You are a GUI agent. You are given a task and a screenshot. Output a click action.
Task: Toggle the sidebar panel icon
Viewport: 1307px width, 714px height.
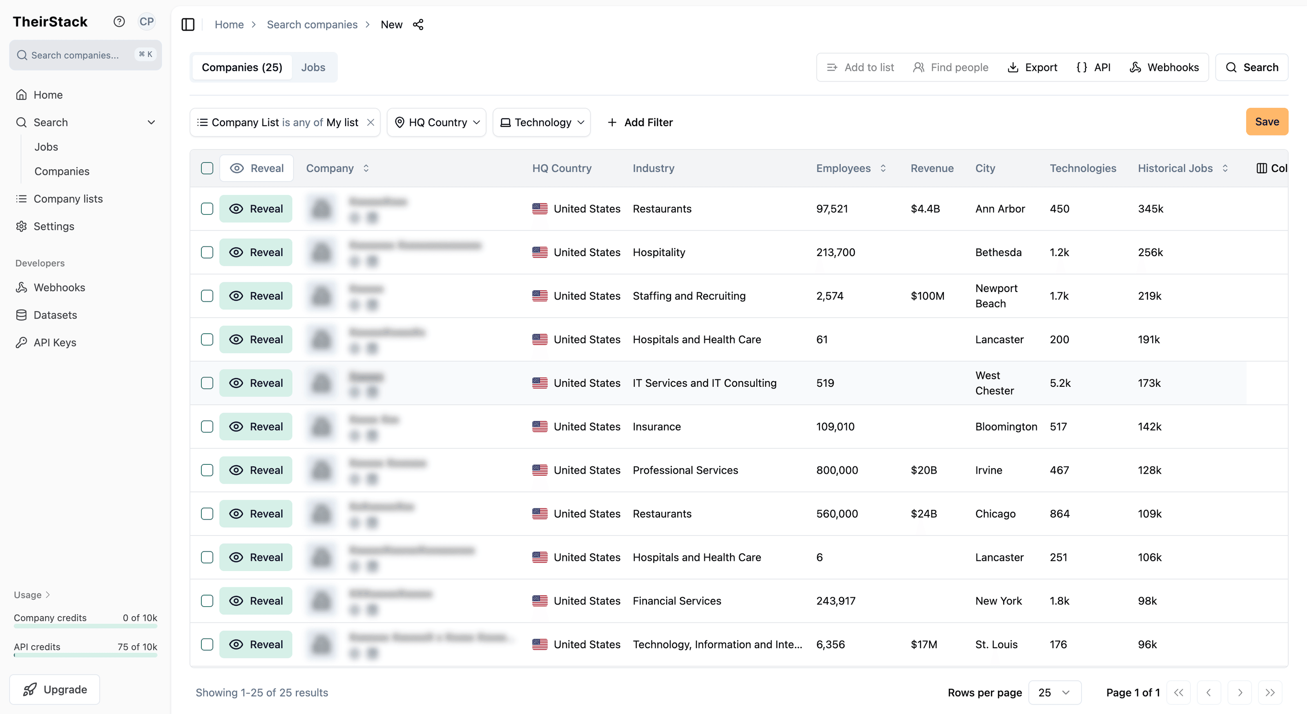188,25
